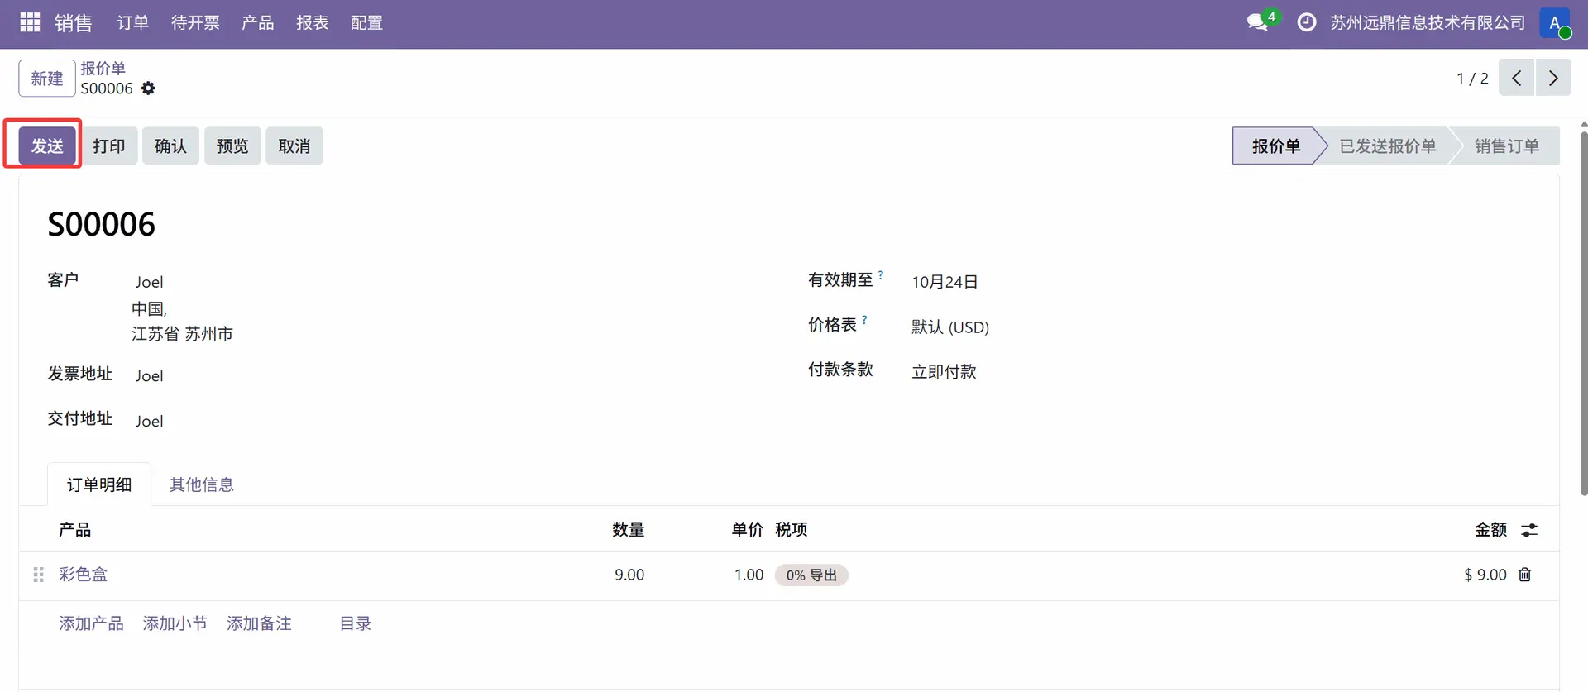Click the 添加产品 link
The image size is (1588, 692).
91,623
